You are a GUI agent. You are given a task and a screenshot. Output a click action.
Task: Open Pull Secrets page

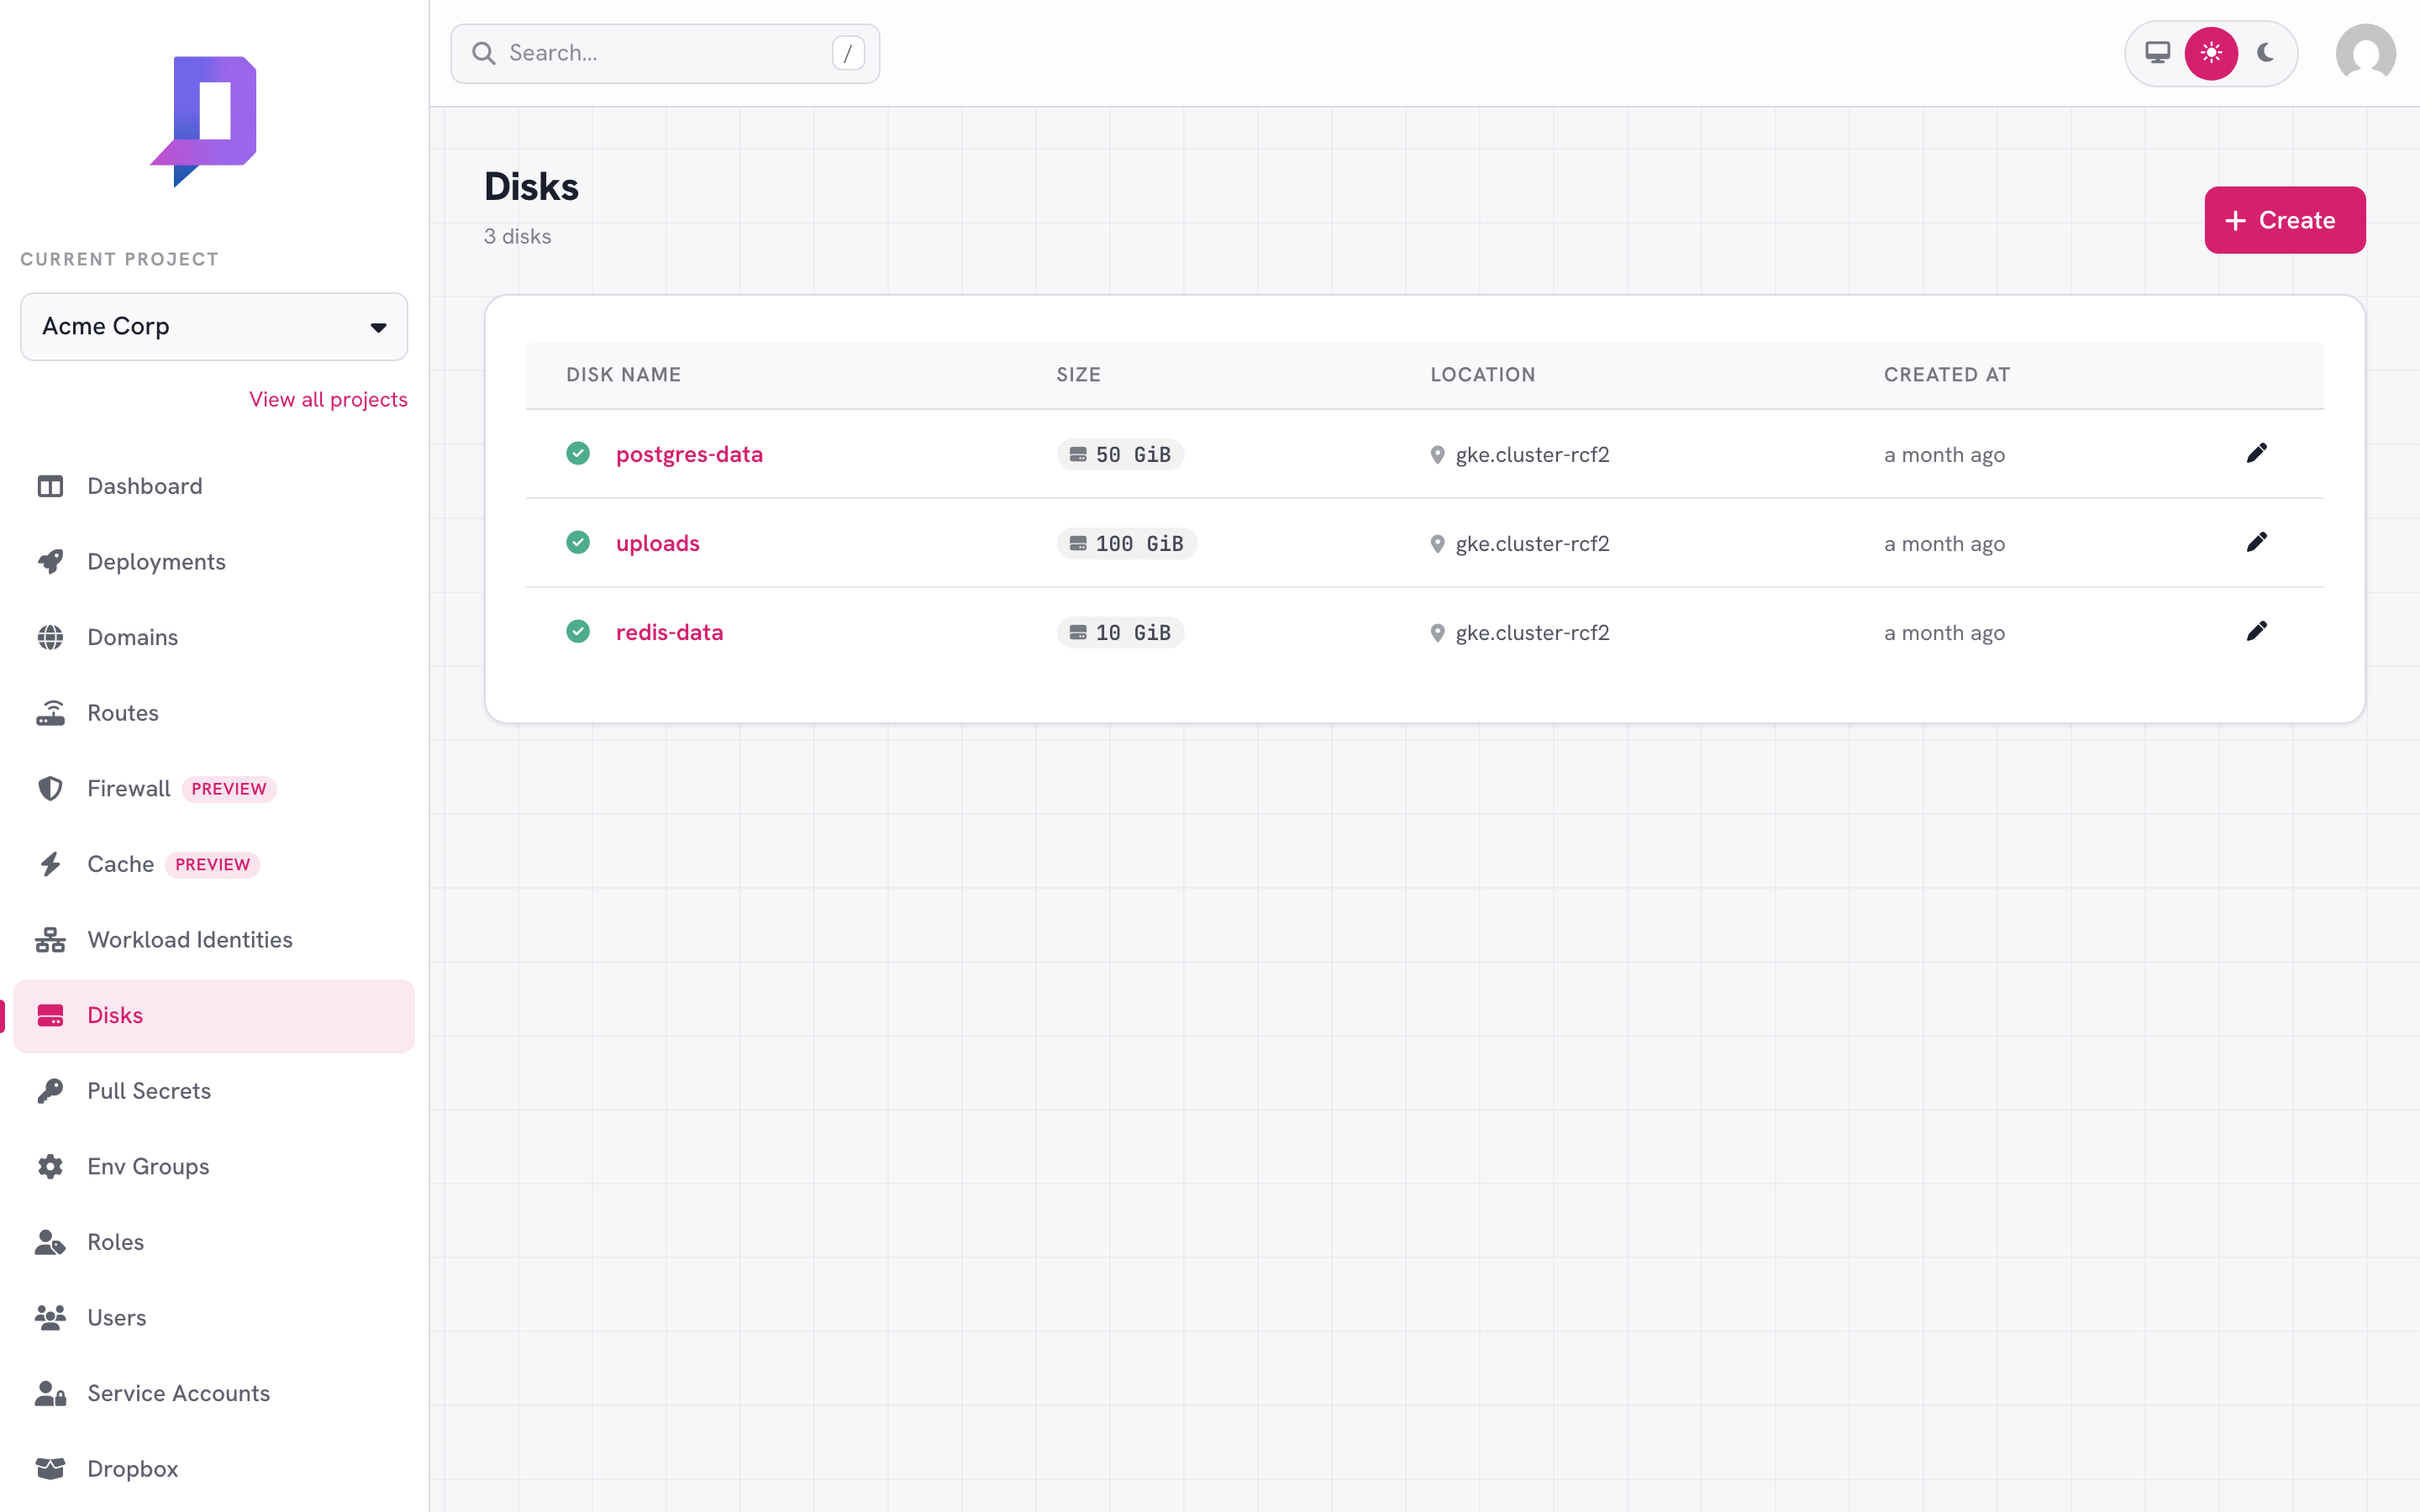point(214,1091)
